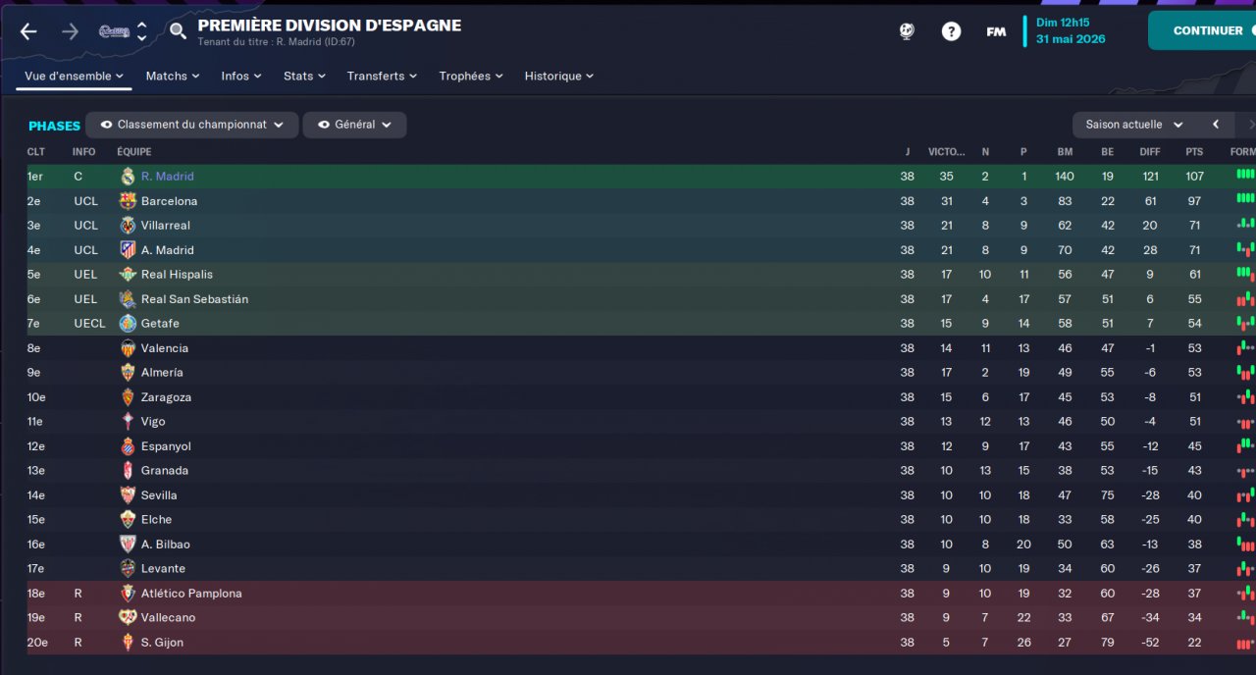Viewport: 1256px width, 675px height.
Task: Open the Transferts tab menu
Action: [382, 76]
